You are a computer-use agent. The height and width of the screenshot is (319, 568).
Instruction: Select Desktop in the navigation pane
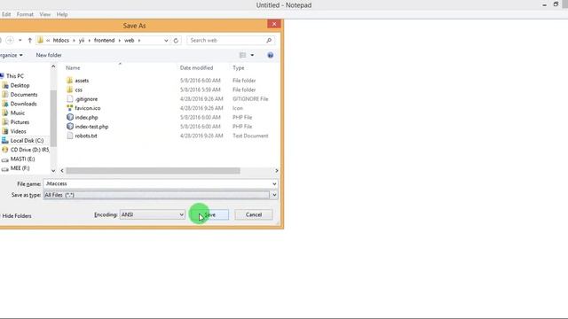coord(20,85)
